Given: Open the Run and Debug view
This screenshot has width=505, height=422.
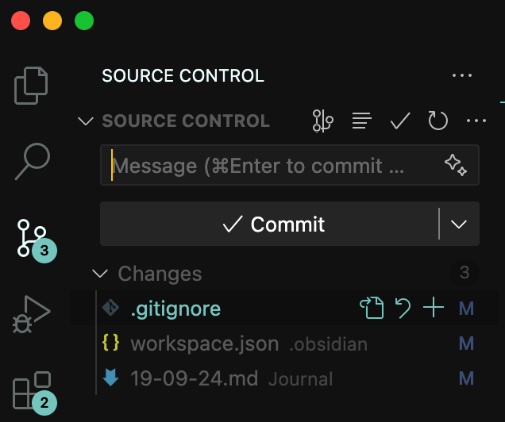Looking at the screenshot, I should click(31, 314).
